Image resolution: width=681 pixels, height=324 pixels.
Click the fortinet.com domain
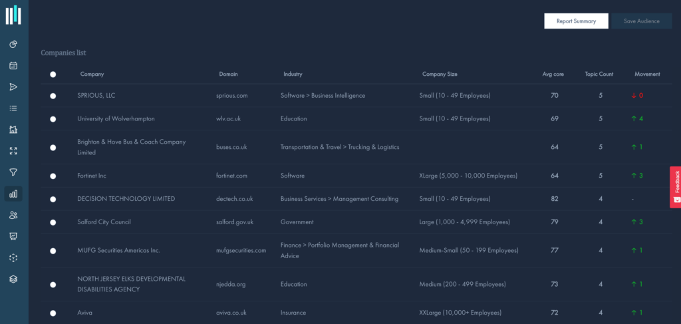[x=231, y=176]
